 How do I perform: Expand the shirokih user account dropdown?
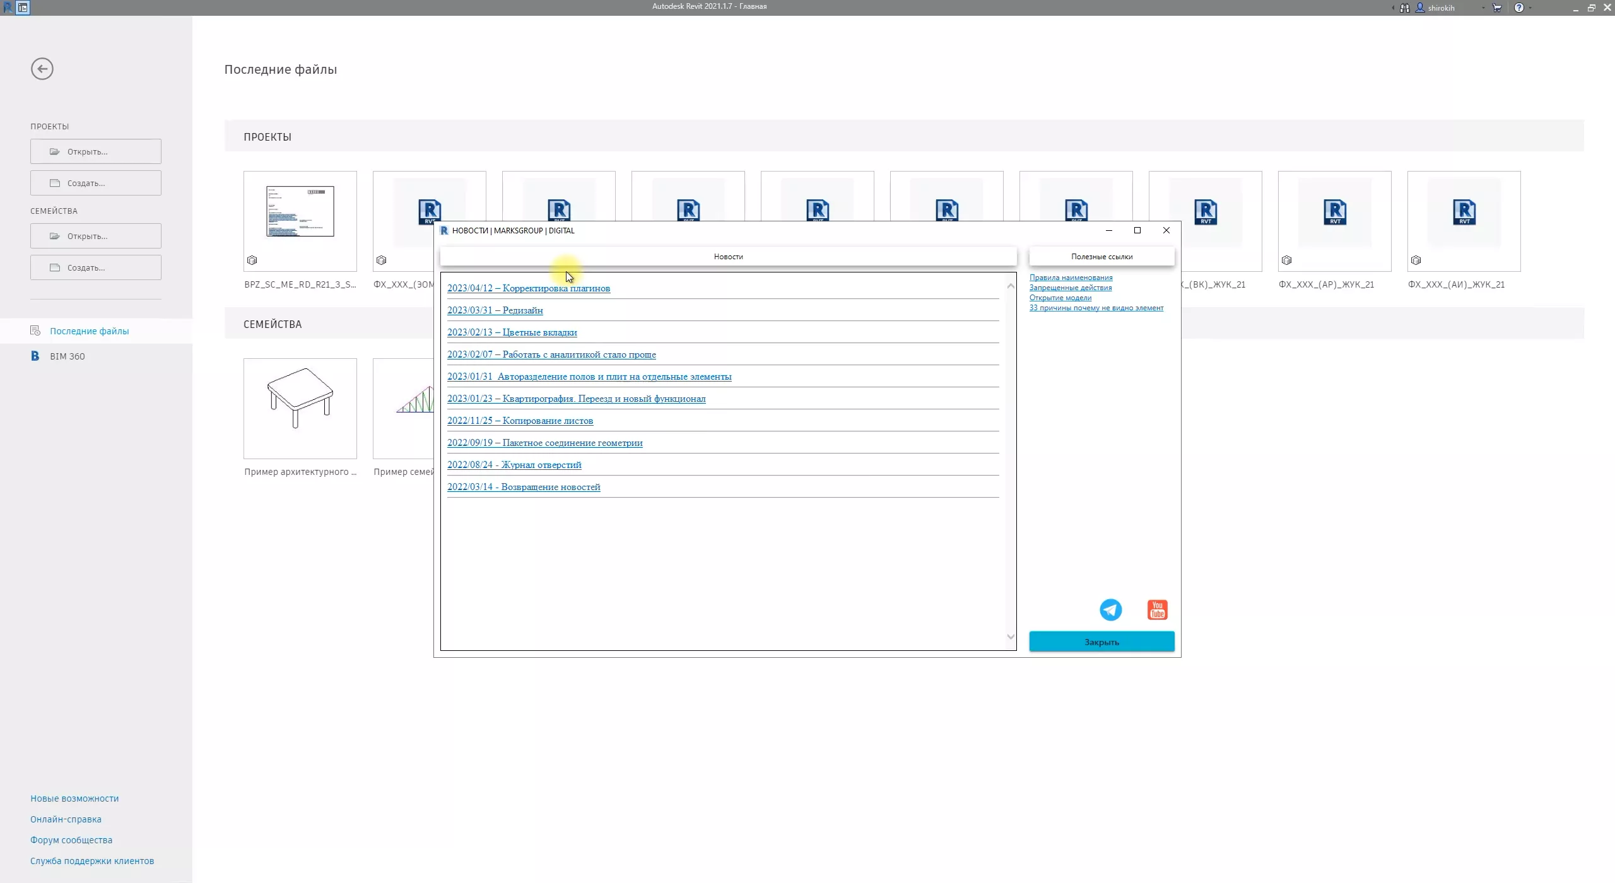pyautogui.click(x=1483, y=8)
